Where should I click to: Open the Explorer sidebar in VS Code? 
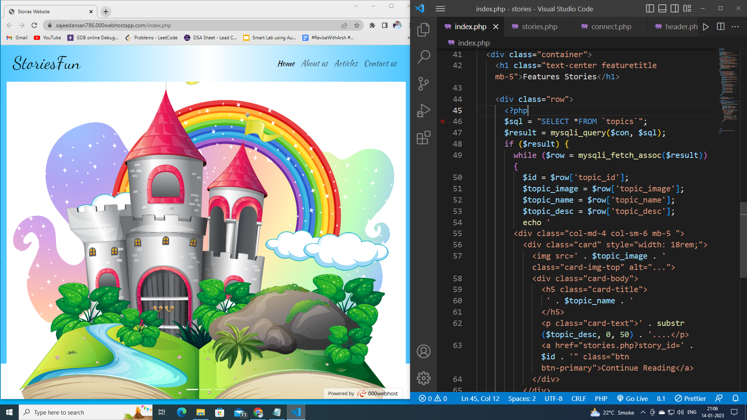pyautogui.click(x=423, y=29)
